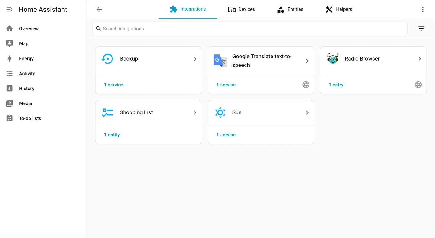Open the three-dot overflow menu
The width and height of the screenshot is (435, 238).
[x=423, y=10]
